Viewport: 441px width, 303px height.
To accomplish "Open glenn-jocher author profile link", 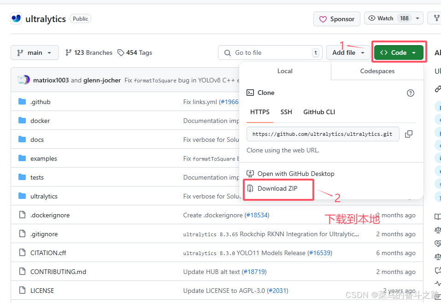I will (x=102, y=80).
